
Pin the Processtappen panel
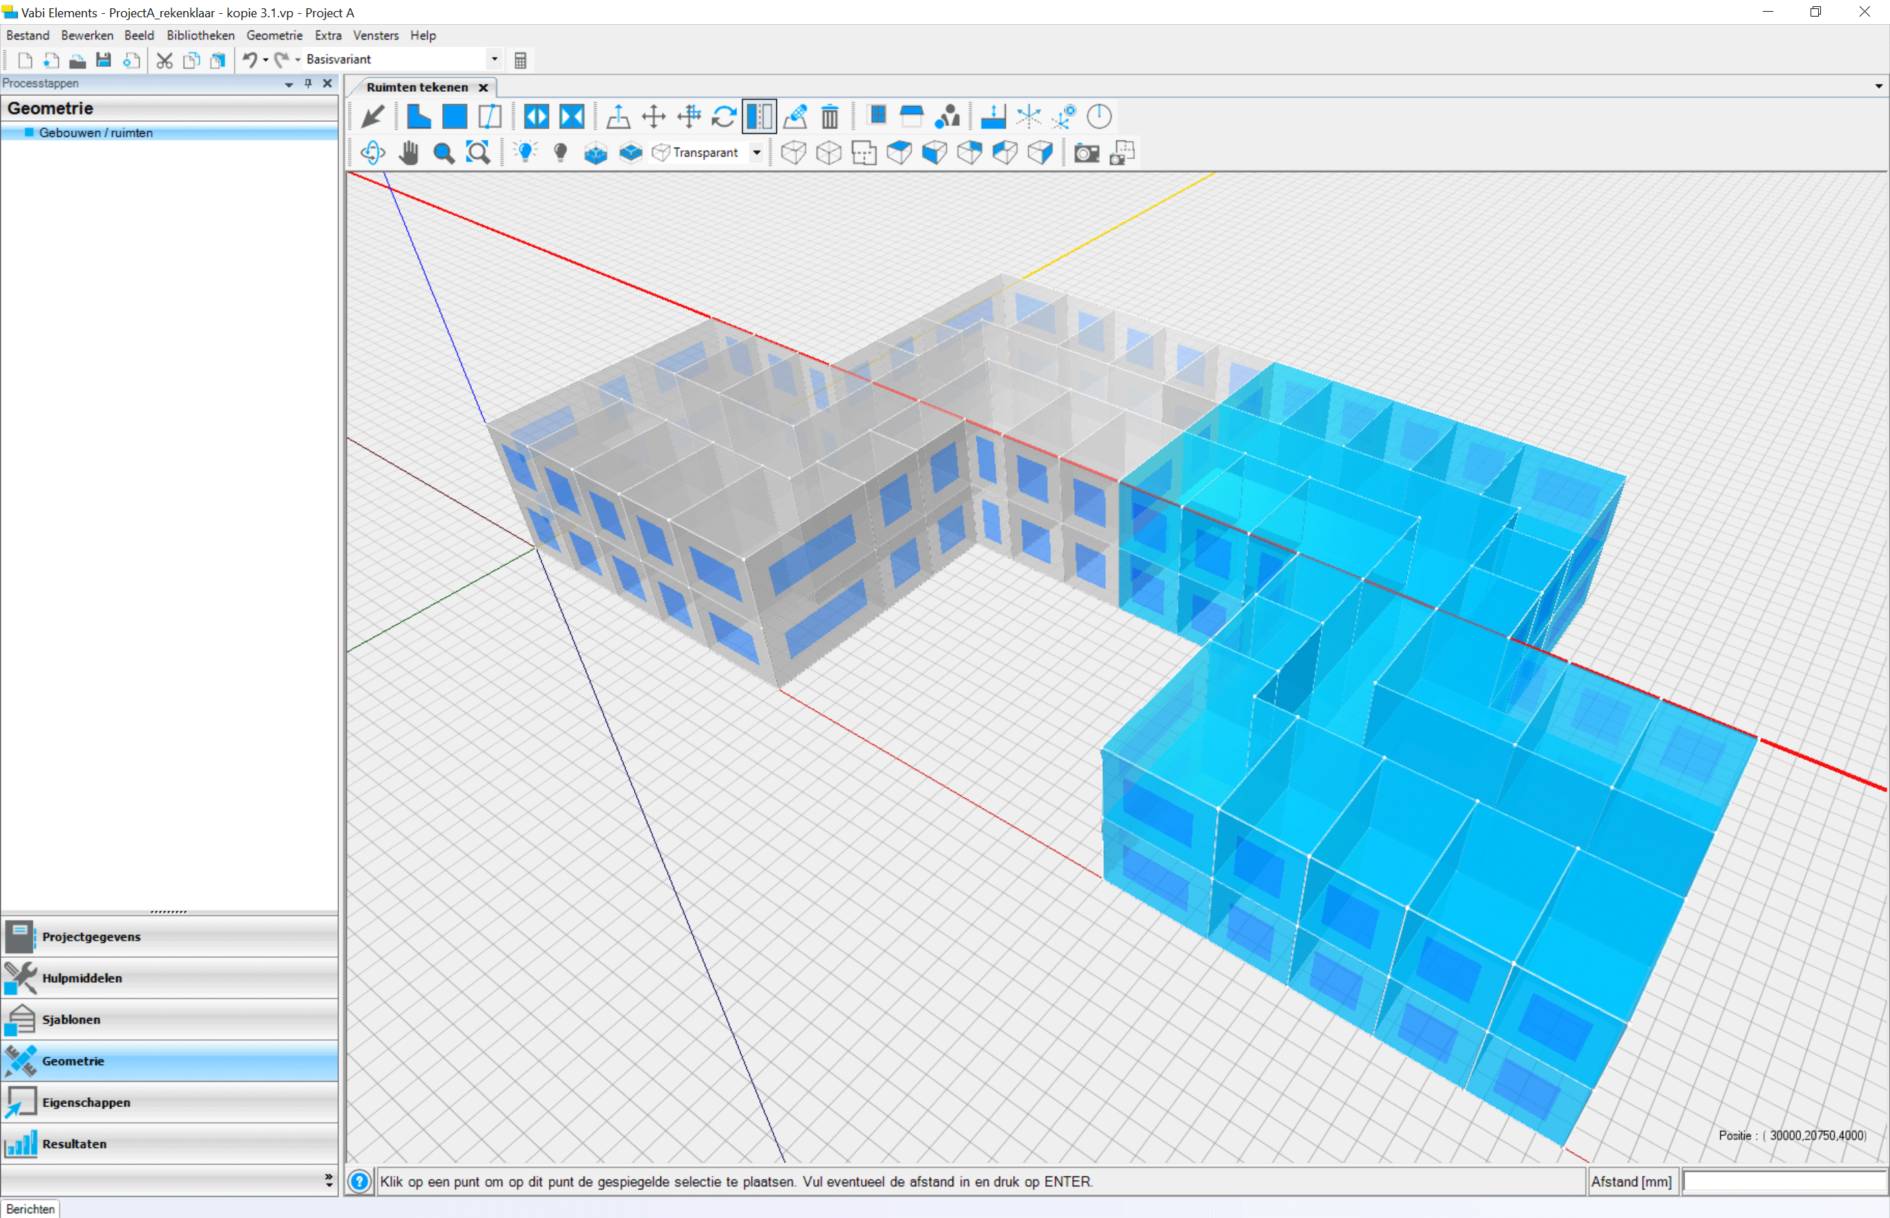pyautogui.click(x=309, y=84)
